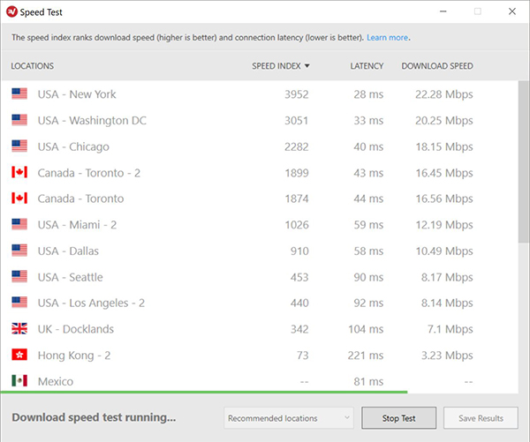Sort by the Locations column header
530x442 pixels.
(x=33, y=66)
